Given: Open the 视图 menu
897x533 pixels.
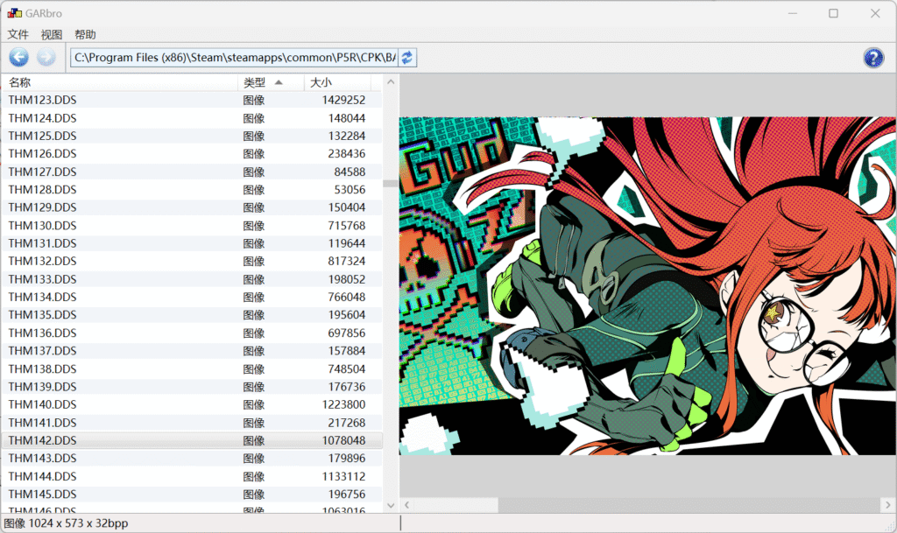Looking at the screenshot, I should click(52, 34).
